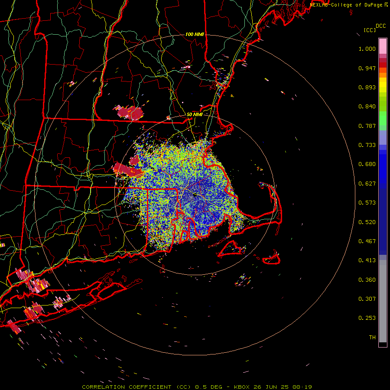Pick the red swatch on the color bar
This screenshot has width=390, height=390.
pos(383,65)
